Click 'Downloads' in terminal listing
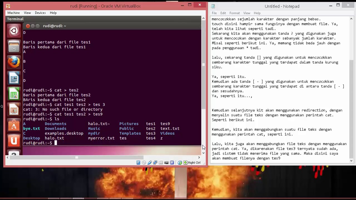This screenshot has width=356, height=200. click(56, 129)
